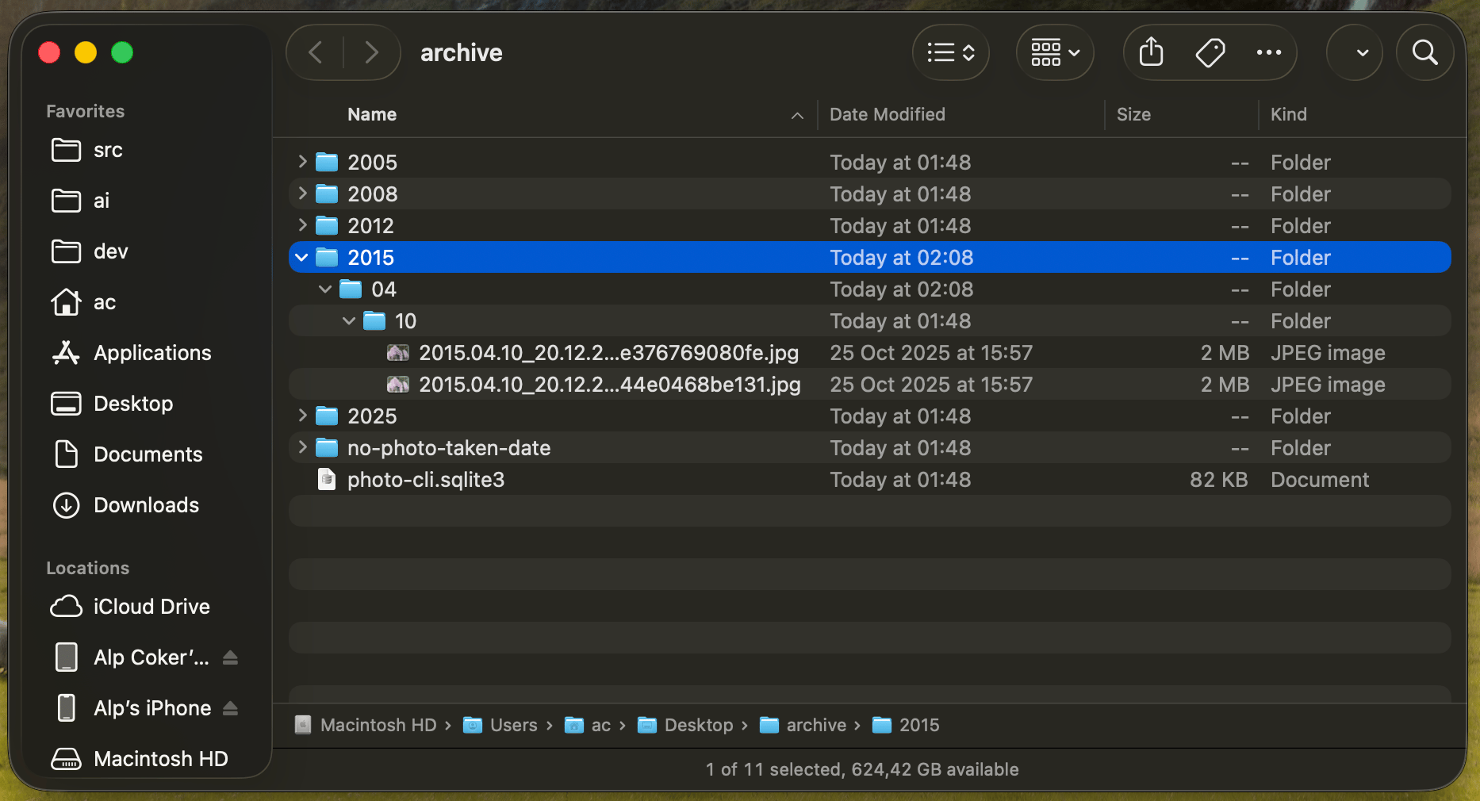Open the ellipsis Action menu
Viewport: 1480px width, 801px height.
point(1269,52)
